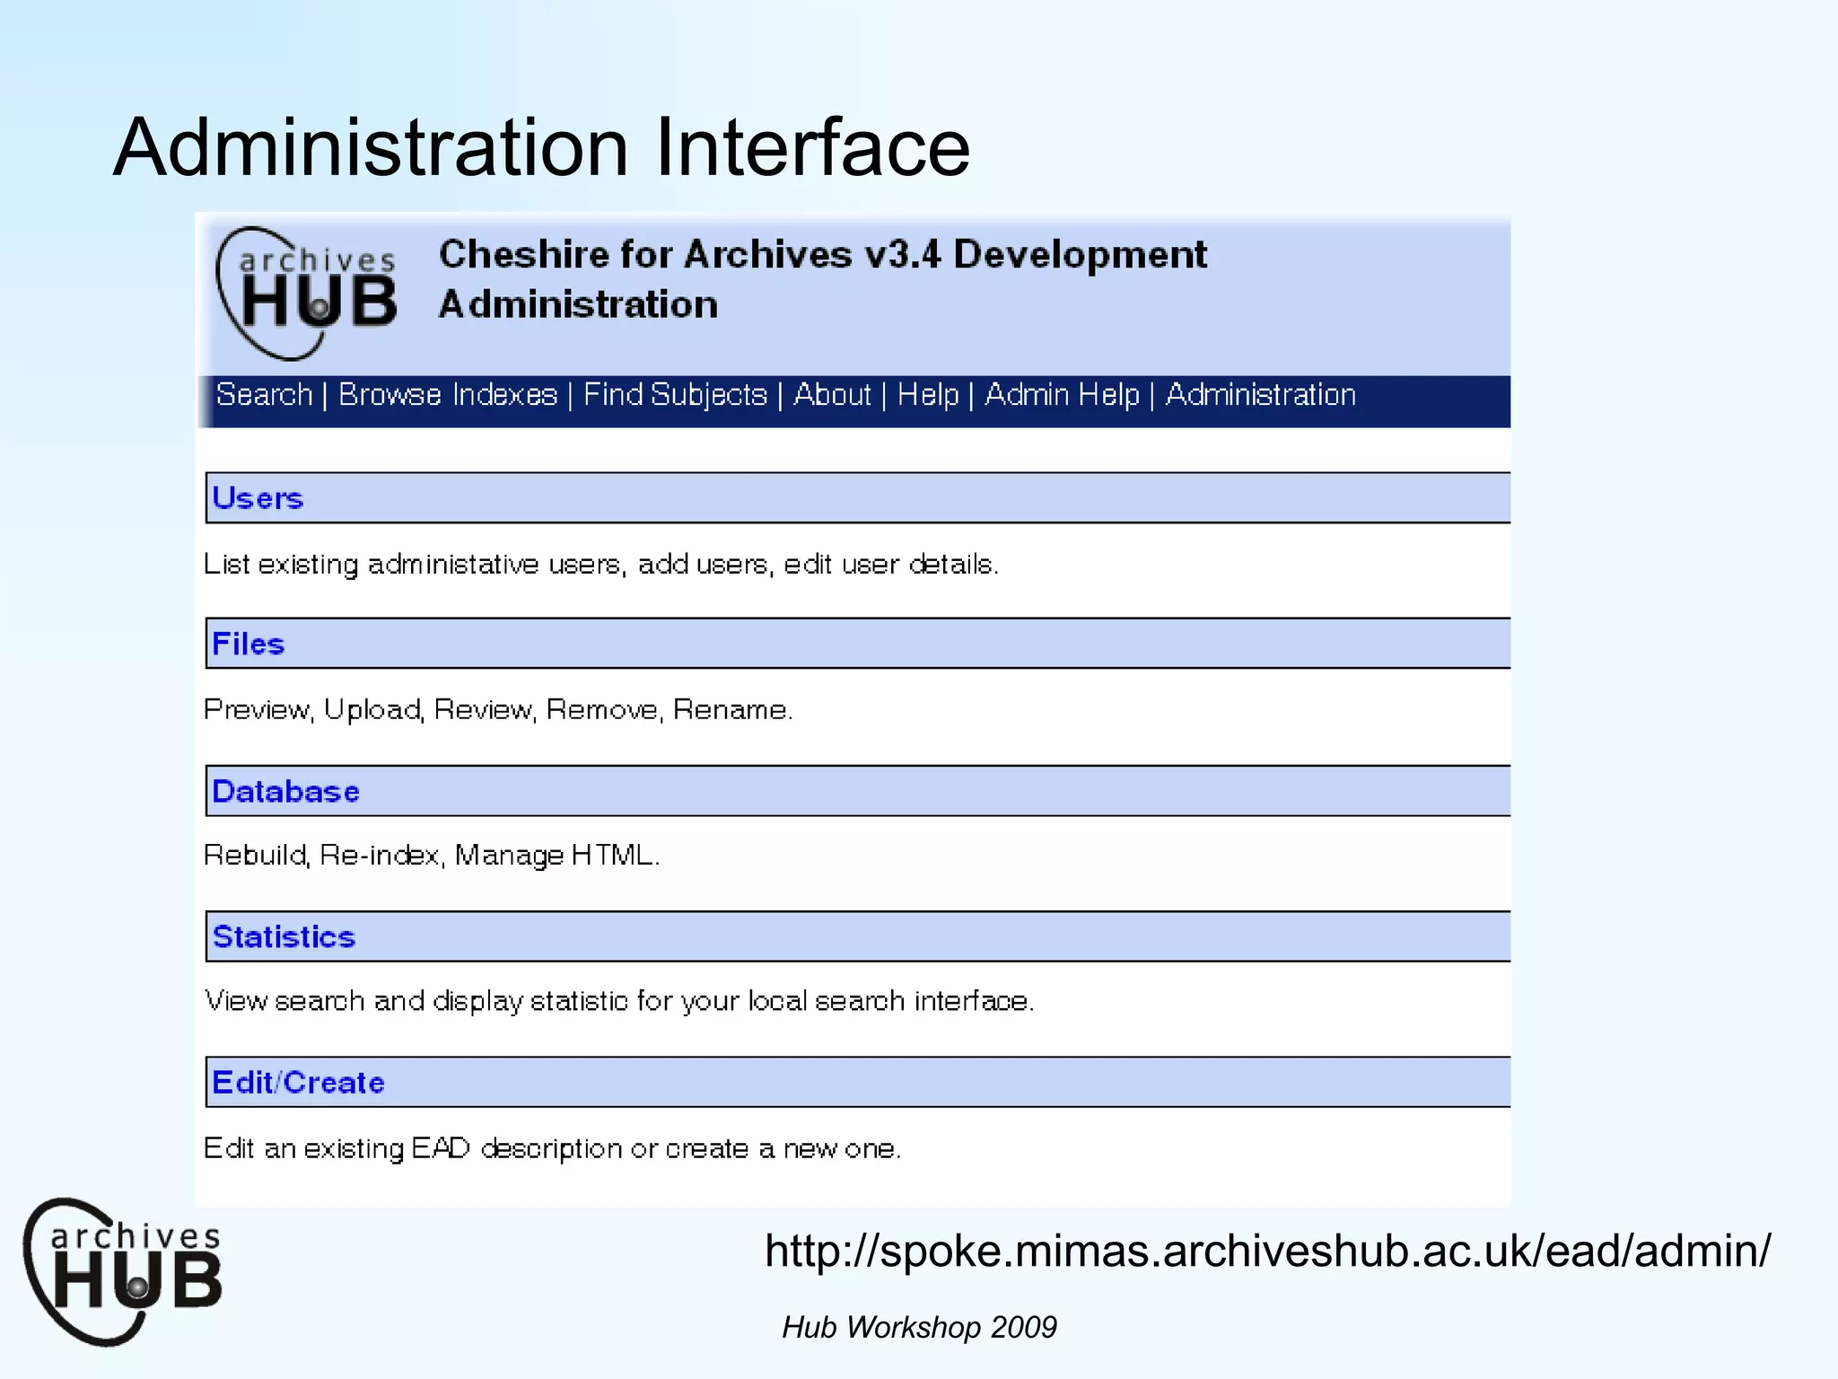The height and width of the screenshot is (1379, 1838).
Task: Click the 'Cheshire for Archives v3.4 Development' heading
Action: 823,254
